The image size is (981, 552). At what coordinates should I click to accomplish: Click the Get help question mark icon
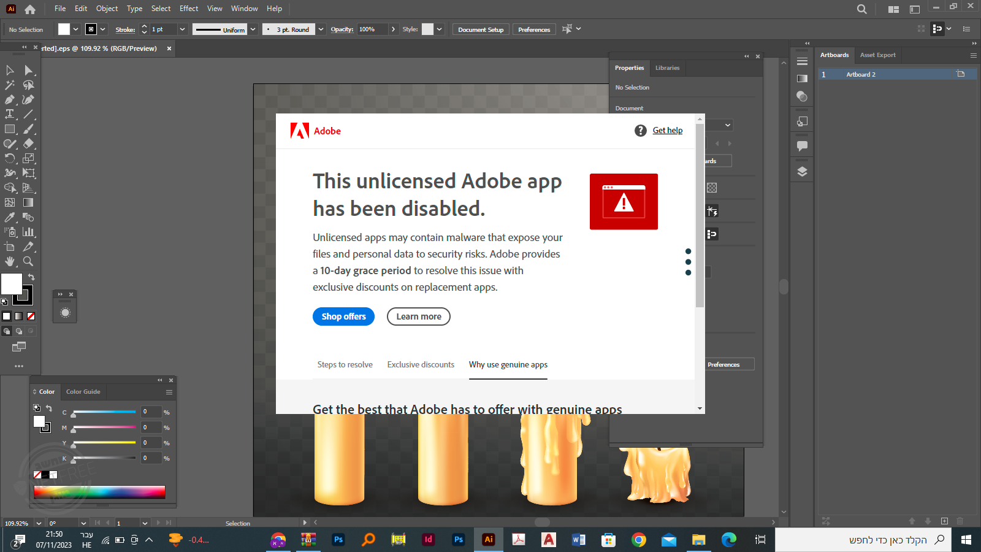pos(641,131)
